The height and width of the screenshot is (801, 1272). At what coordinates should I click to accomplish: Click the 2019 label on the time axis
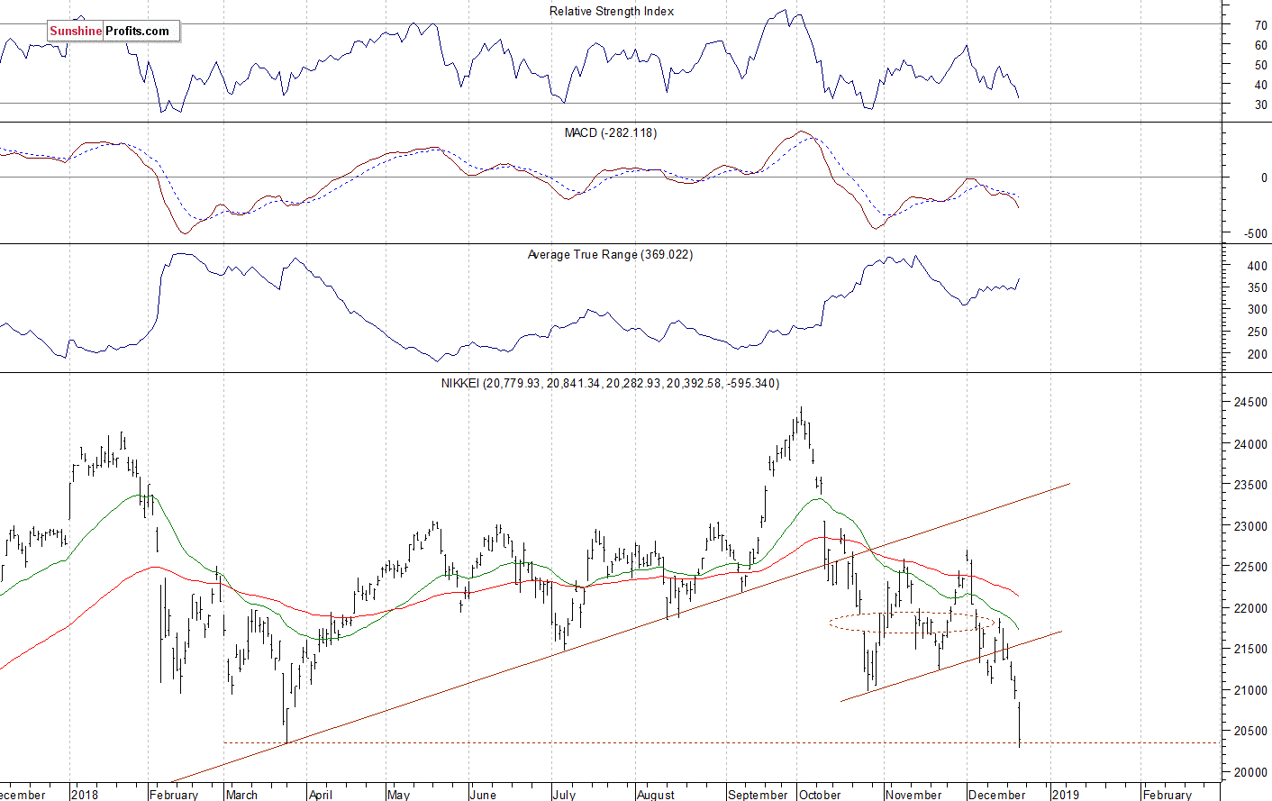coord(1065,795)
